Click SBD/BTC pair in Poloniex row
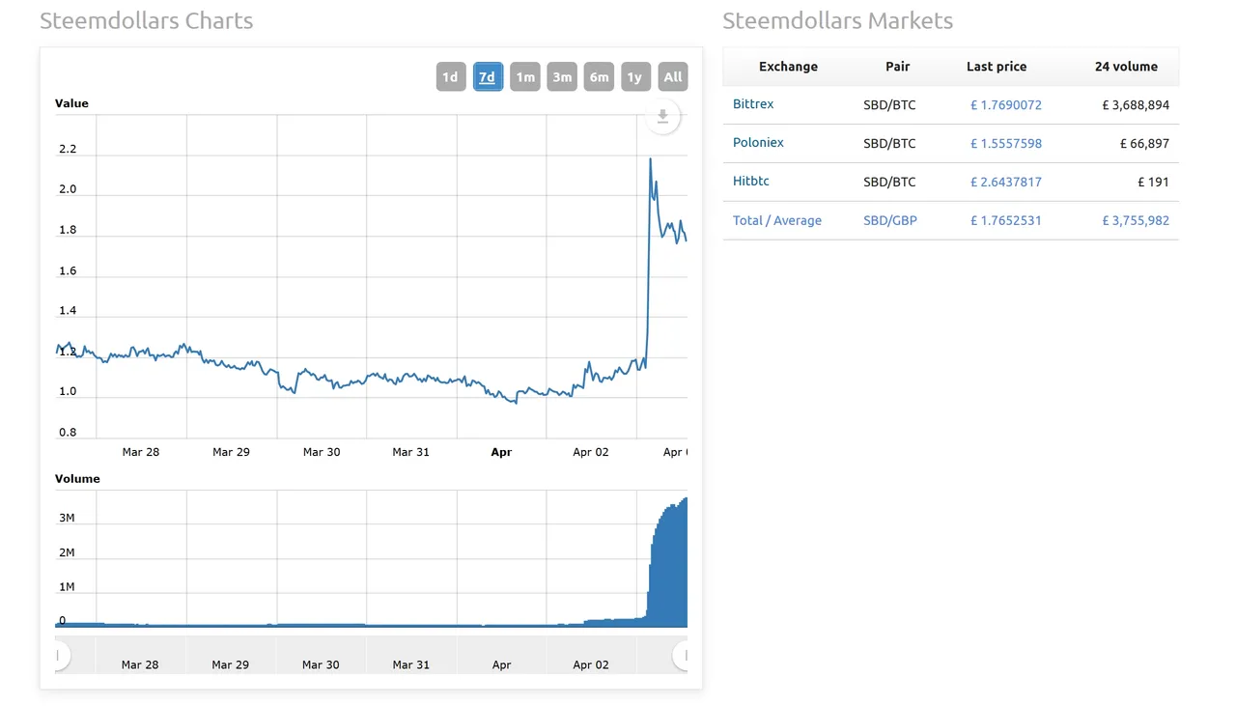 point(889,143)
